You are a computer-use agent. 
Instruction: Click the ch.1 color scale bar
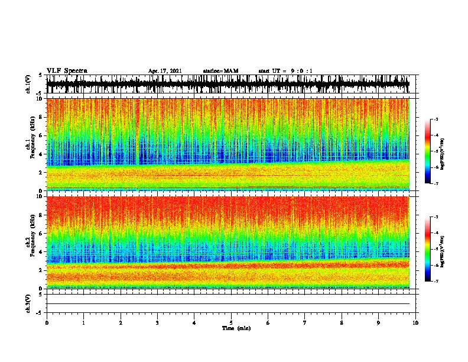pos(427,151)
